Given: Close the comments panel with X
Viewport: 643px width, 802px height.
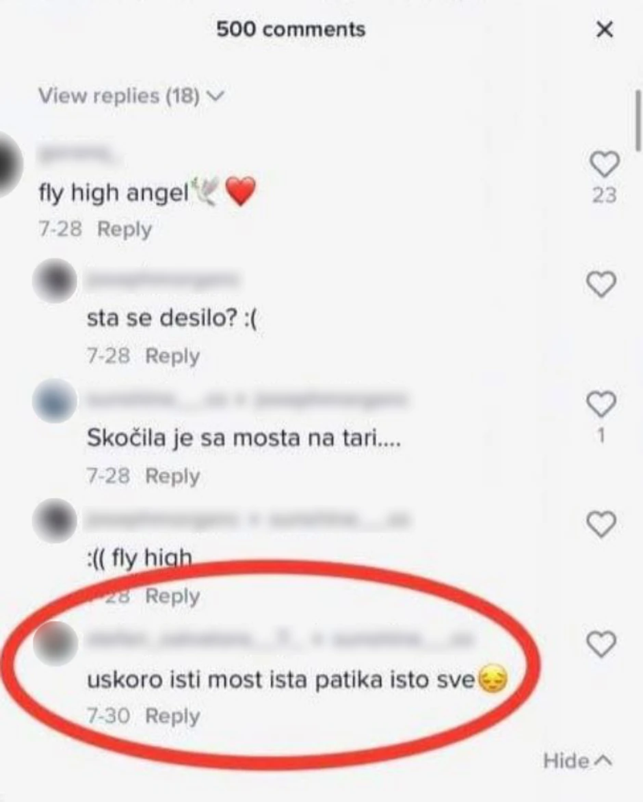Looking at the screenshot, I should coord(605,29).
